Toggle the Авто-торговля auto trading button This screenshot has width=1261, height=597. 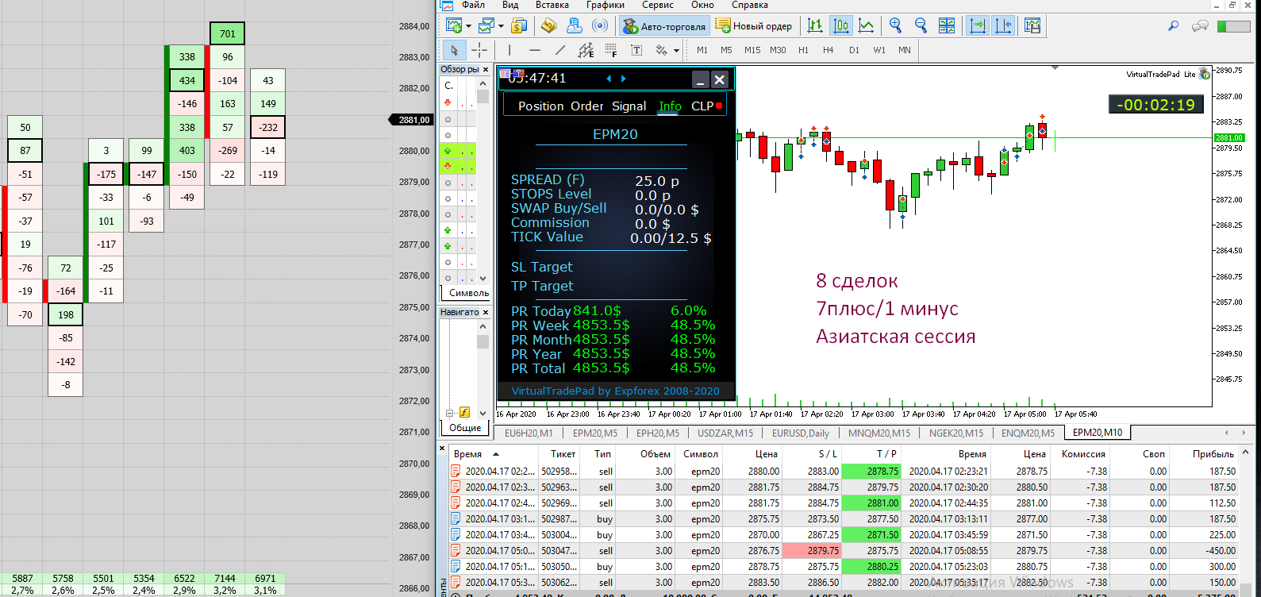[x=664, y=26]
